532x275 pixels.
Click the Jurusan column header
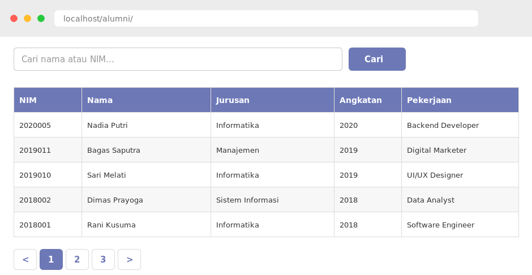tap(272, 100)
